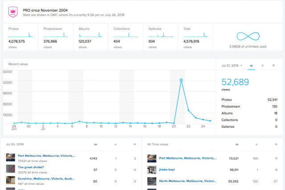The height and width of the screenshot is (190, 285).
Task: Open Sunshine, Melbourne, Victoria photo link
Action: (x=46, y=178)
